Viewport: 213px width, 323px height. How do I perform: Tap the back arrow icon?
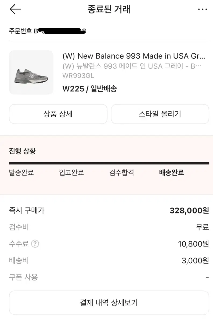[15, 9]
